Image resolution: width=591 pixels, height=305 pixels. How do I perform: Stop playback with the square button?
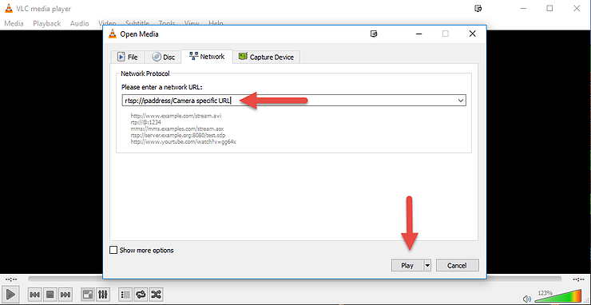click(x=50, y=294)
